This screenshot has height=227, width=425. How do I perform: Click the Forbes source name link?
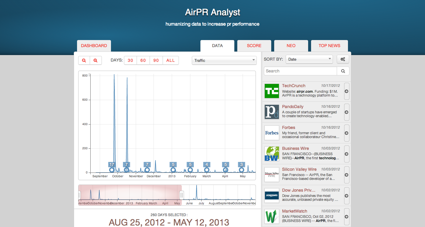coord(289,127)
